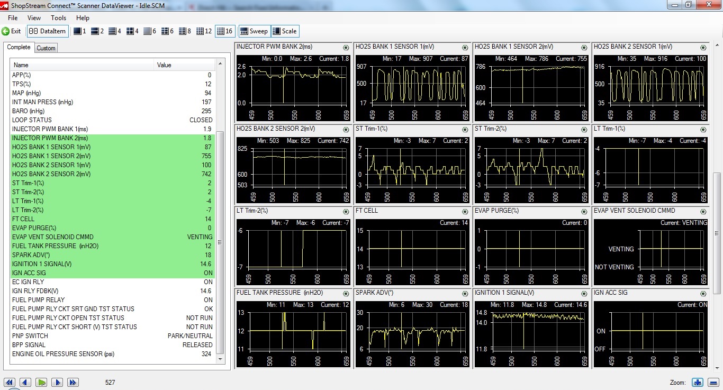The width and height of the screenshot is (723, 390).
Task: Jump to first frame of recording
Action: [x=9, y=382]
